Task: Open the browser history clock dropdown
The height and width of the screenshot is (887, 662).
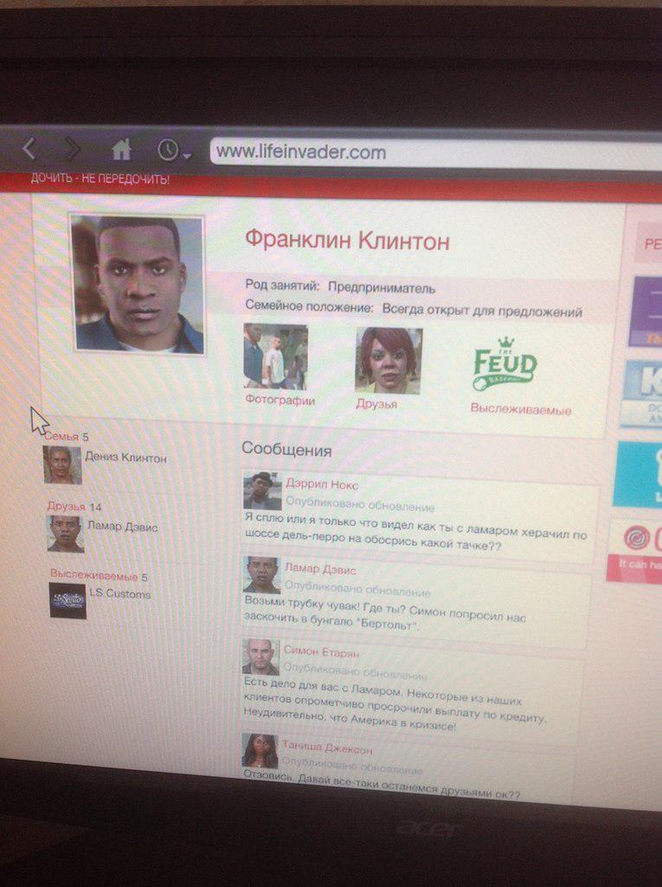Action: tap(174, 151)
